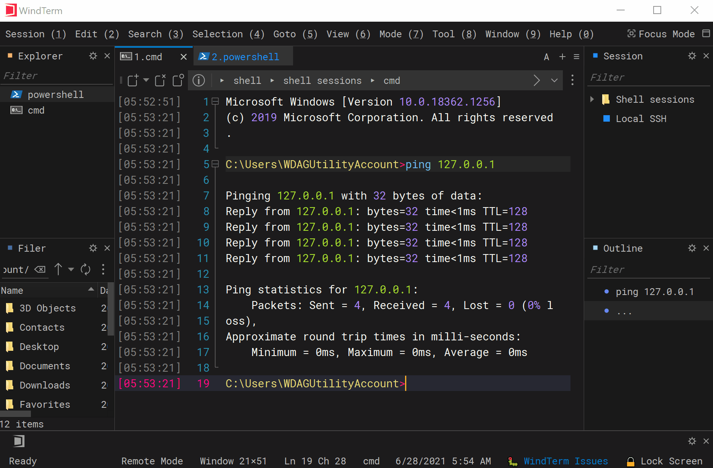
Task: Open Filer panel settings gear
Action: click(x=93, y=248)
